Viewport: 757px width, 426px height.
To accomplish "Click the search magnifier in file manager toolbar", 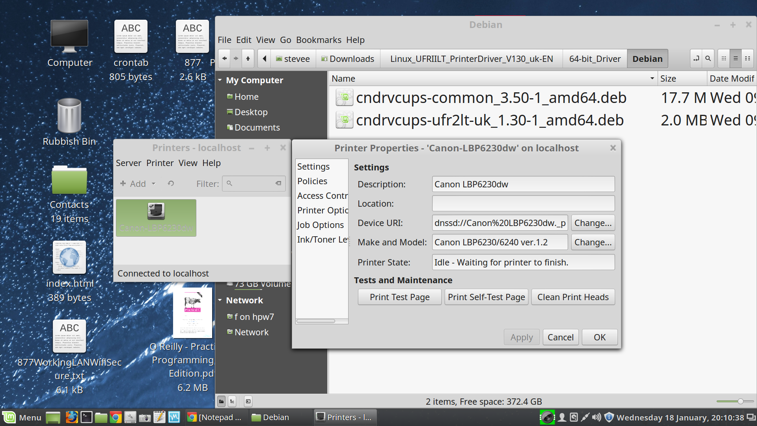I will click(708, 59).
